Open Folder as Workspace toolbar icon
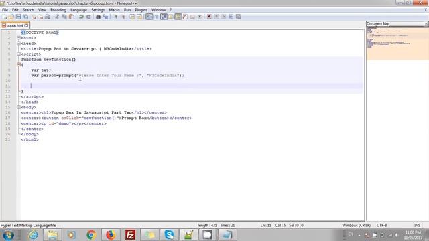Viewport: 429px width, 241px height. [x=192, y=17]
